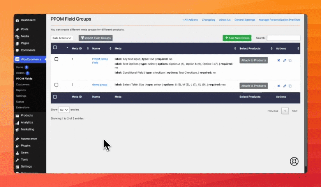Attach PPOM Demo Field to products
Screen dimensions: 321x187
254,60
